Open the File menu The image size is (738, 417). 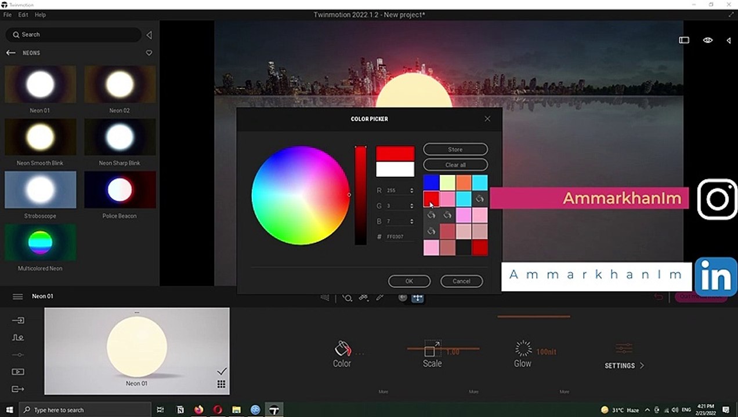tap(8, 14)
